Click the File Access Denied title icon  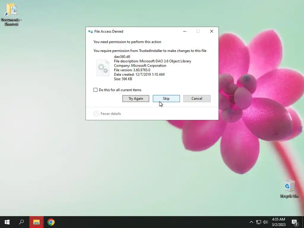click(91, 31)
